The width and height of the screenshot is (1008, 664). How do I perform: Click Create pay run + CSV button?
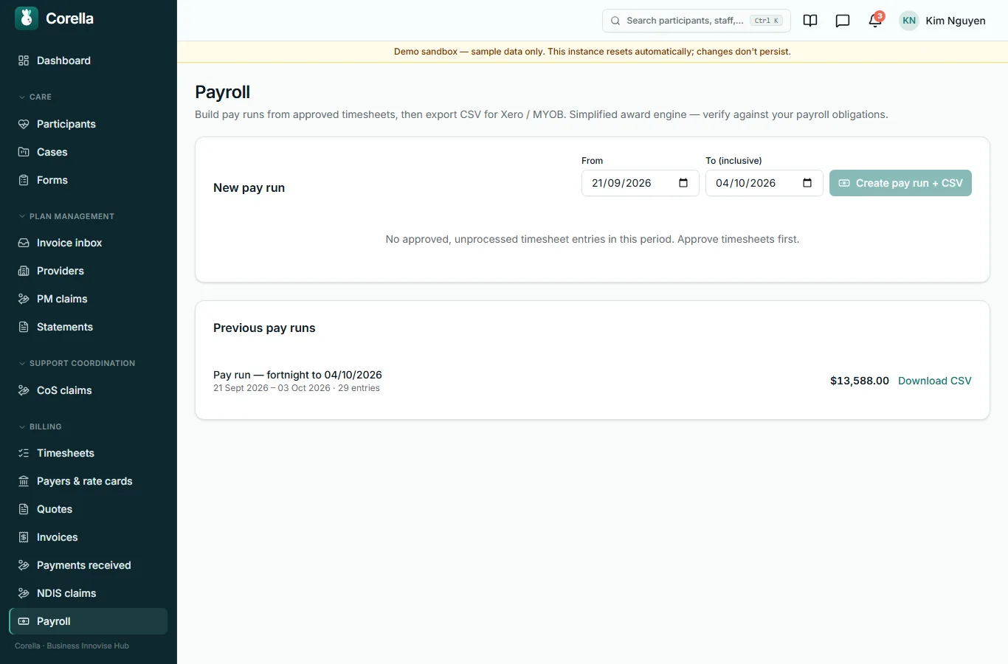click(x=900, y=183)
